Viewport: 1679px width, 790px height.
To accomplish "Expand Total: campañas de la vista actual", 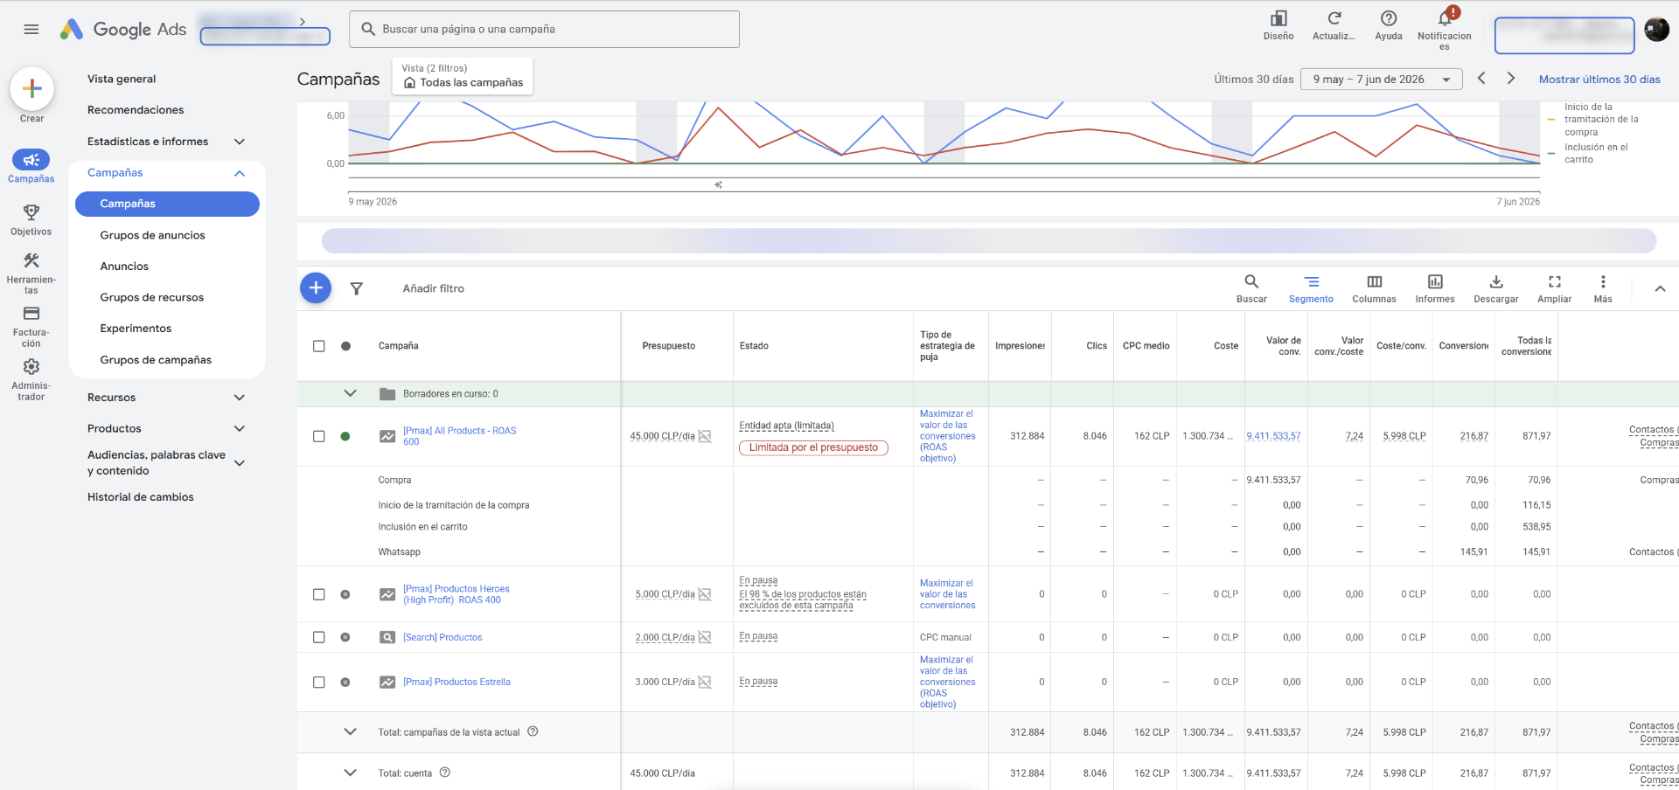I will pos(350,731).
